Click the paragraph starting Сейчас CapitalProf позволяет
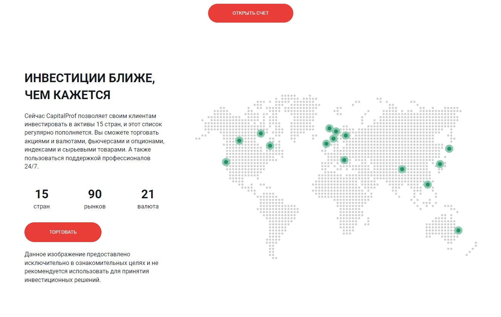Viewport: 501px width, 317px height. click(x=95, y=141)
